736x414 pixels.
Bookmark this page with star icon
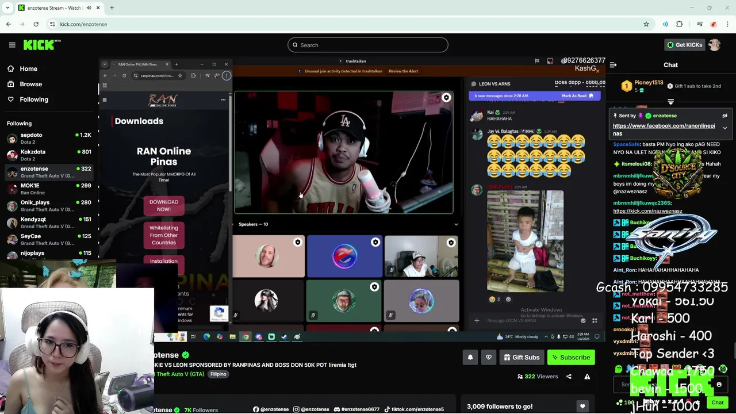point(646,24)
